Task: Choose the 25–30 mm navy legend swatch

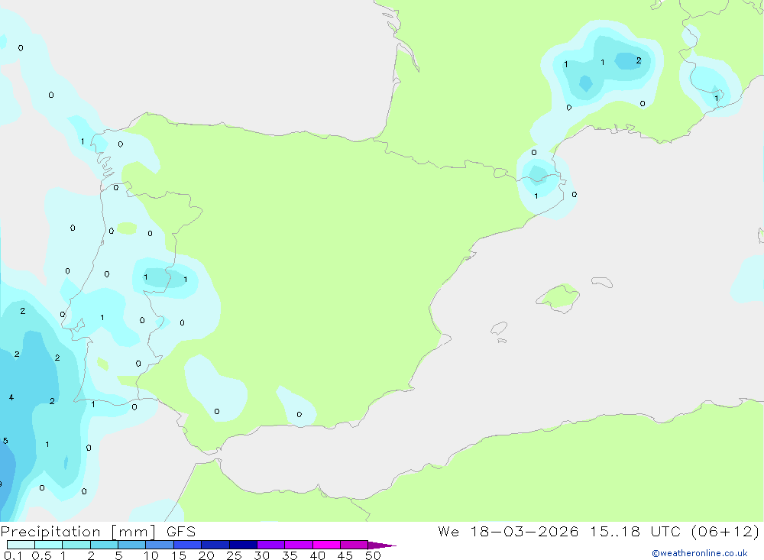Action: 243,545
